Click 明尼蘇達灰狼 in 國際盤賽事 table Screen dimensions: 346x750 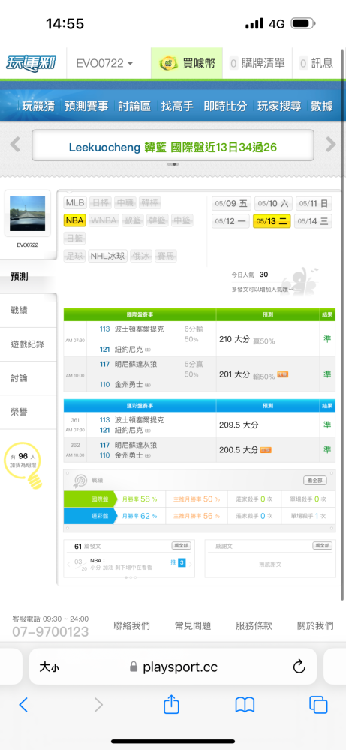(136, 364)
